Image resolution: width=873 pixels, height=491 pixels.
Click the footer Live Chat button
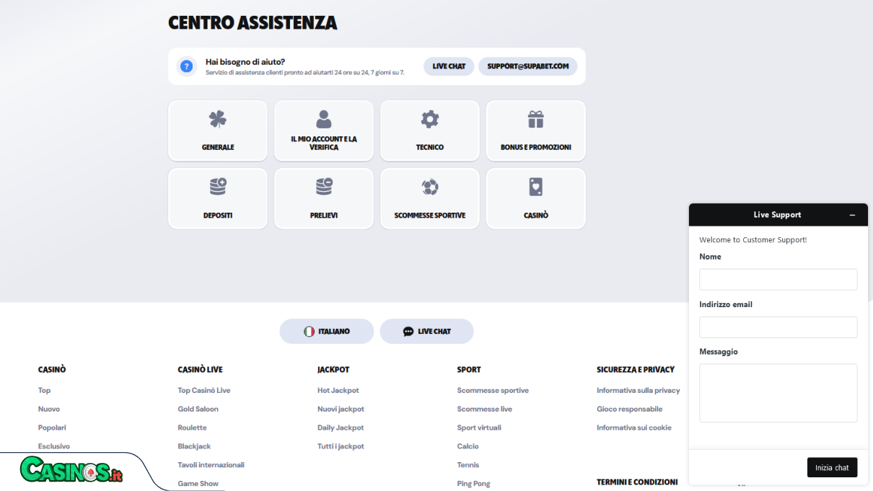pos(426,332)
